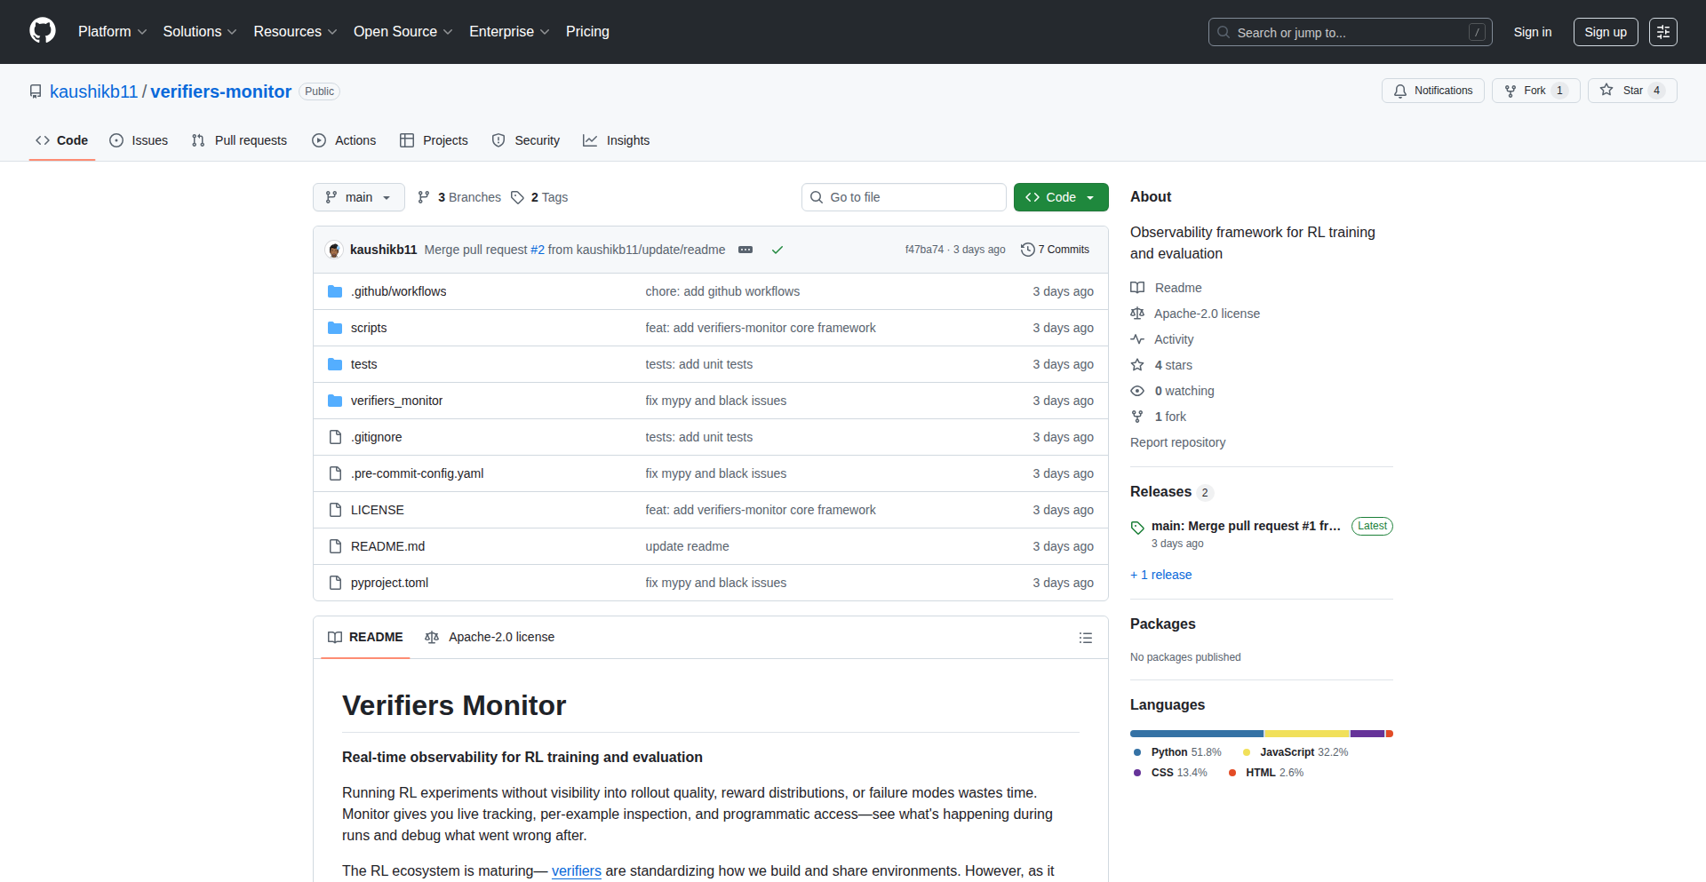Open the README outline list icon
This screenshot has height=882, width=1706.
tap(1085, 638)
